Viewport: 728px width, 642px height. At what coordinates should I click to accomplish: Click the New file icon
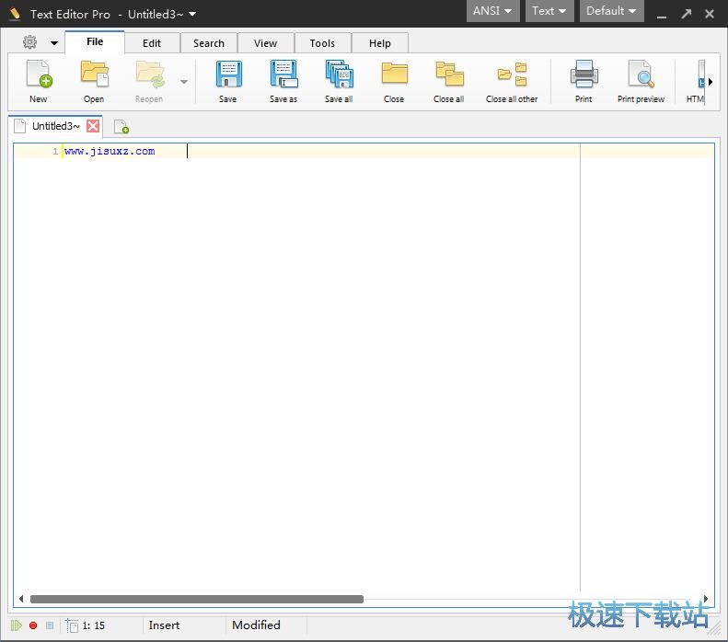(x=38, y=75)
